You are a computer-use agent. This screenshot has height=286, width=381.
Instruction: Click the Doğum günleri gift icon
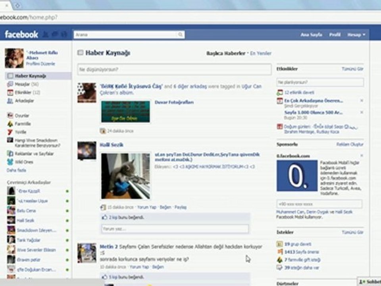280,127
